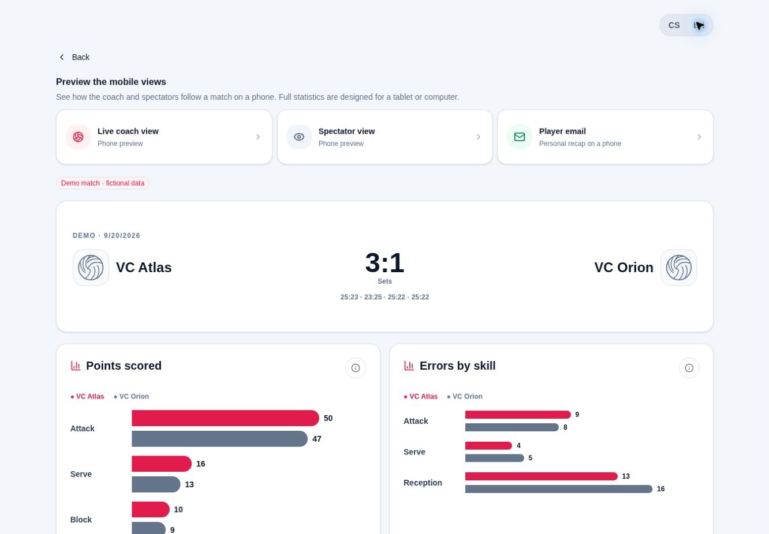
Task: Click the bar chart icon beside Errors by skill
Action: coord(409,366)
